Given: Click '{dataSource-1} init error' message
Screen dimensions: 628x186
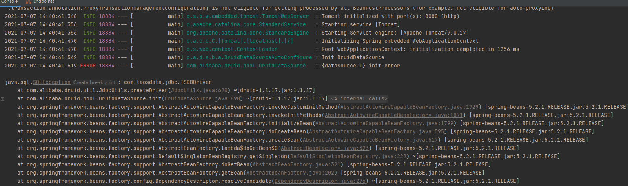Looking at the screenshot, I should (x=360, y=66).
